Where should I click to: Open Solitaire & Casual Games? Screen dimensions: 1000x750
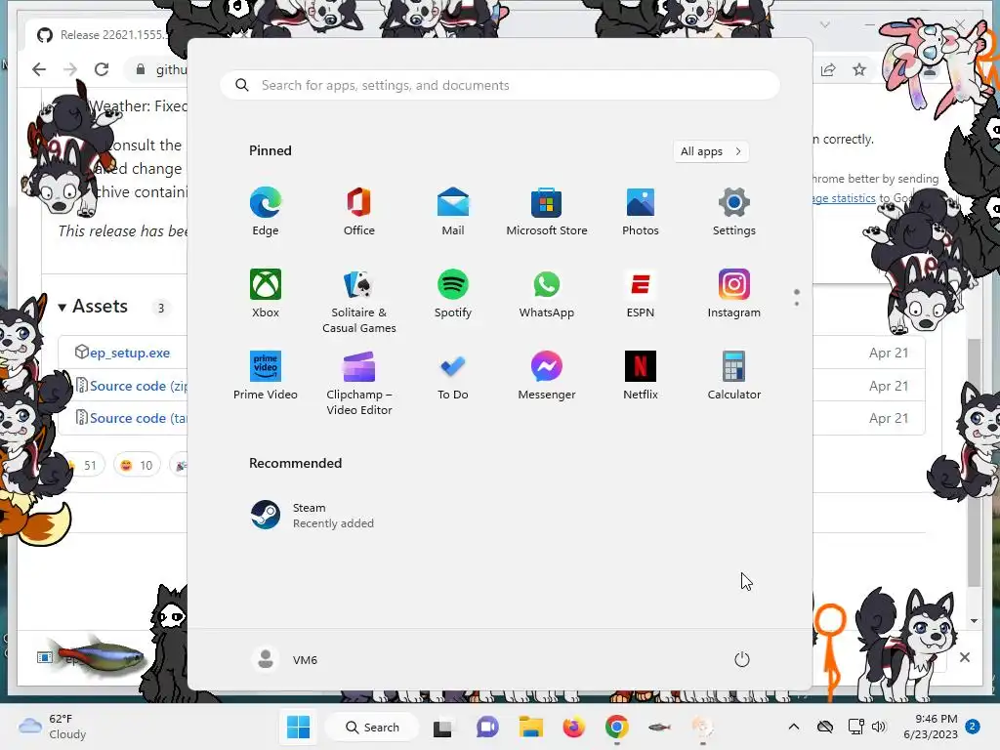click(359, 301)
